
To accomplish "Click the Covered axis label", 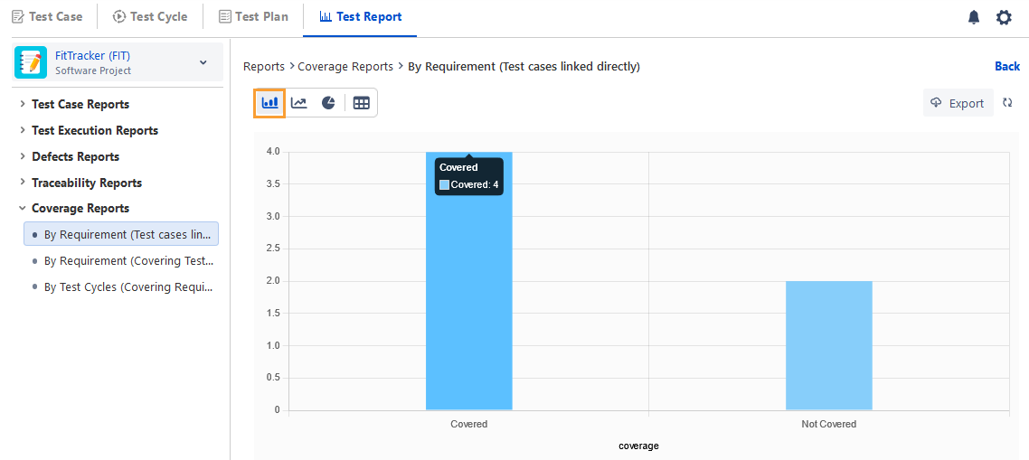I will [469, 424].
